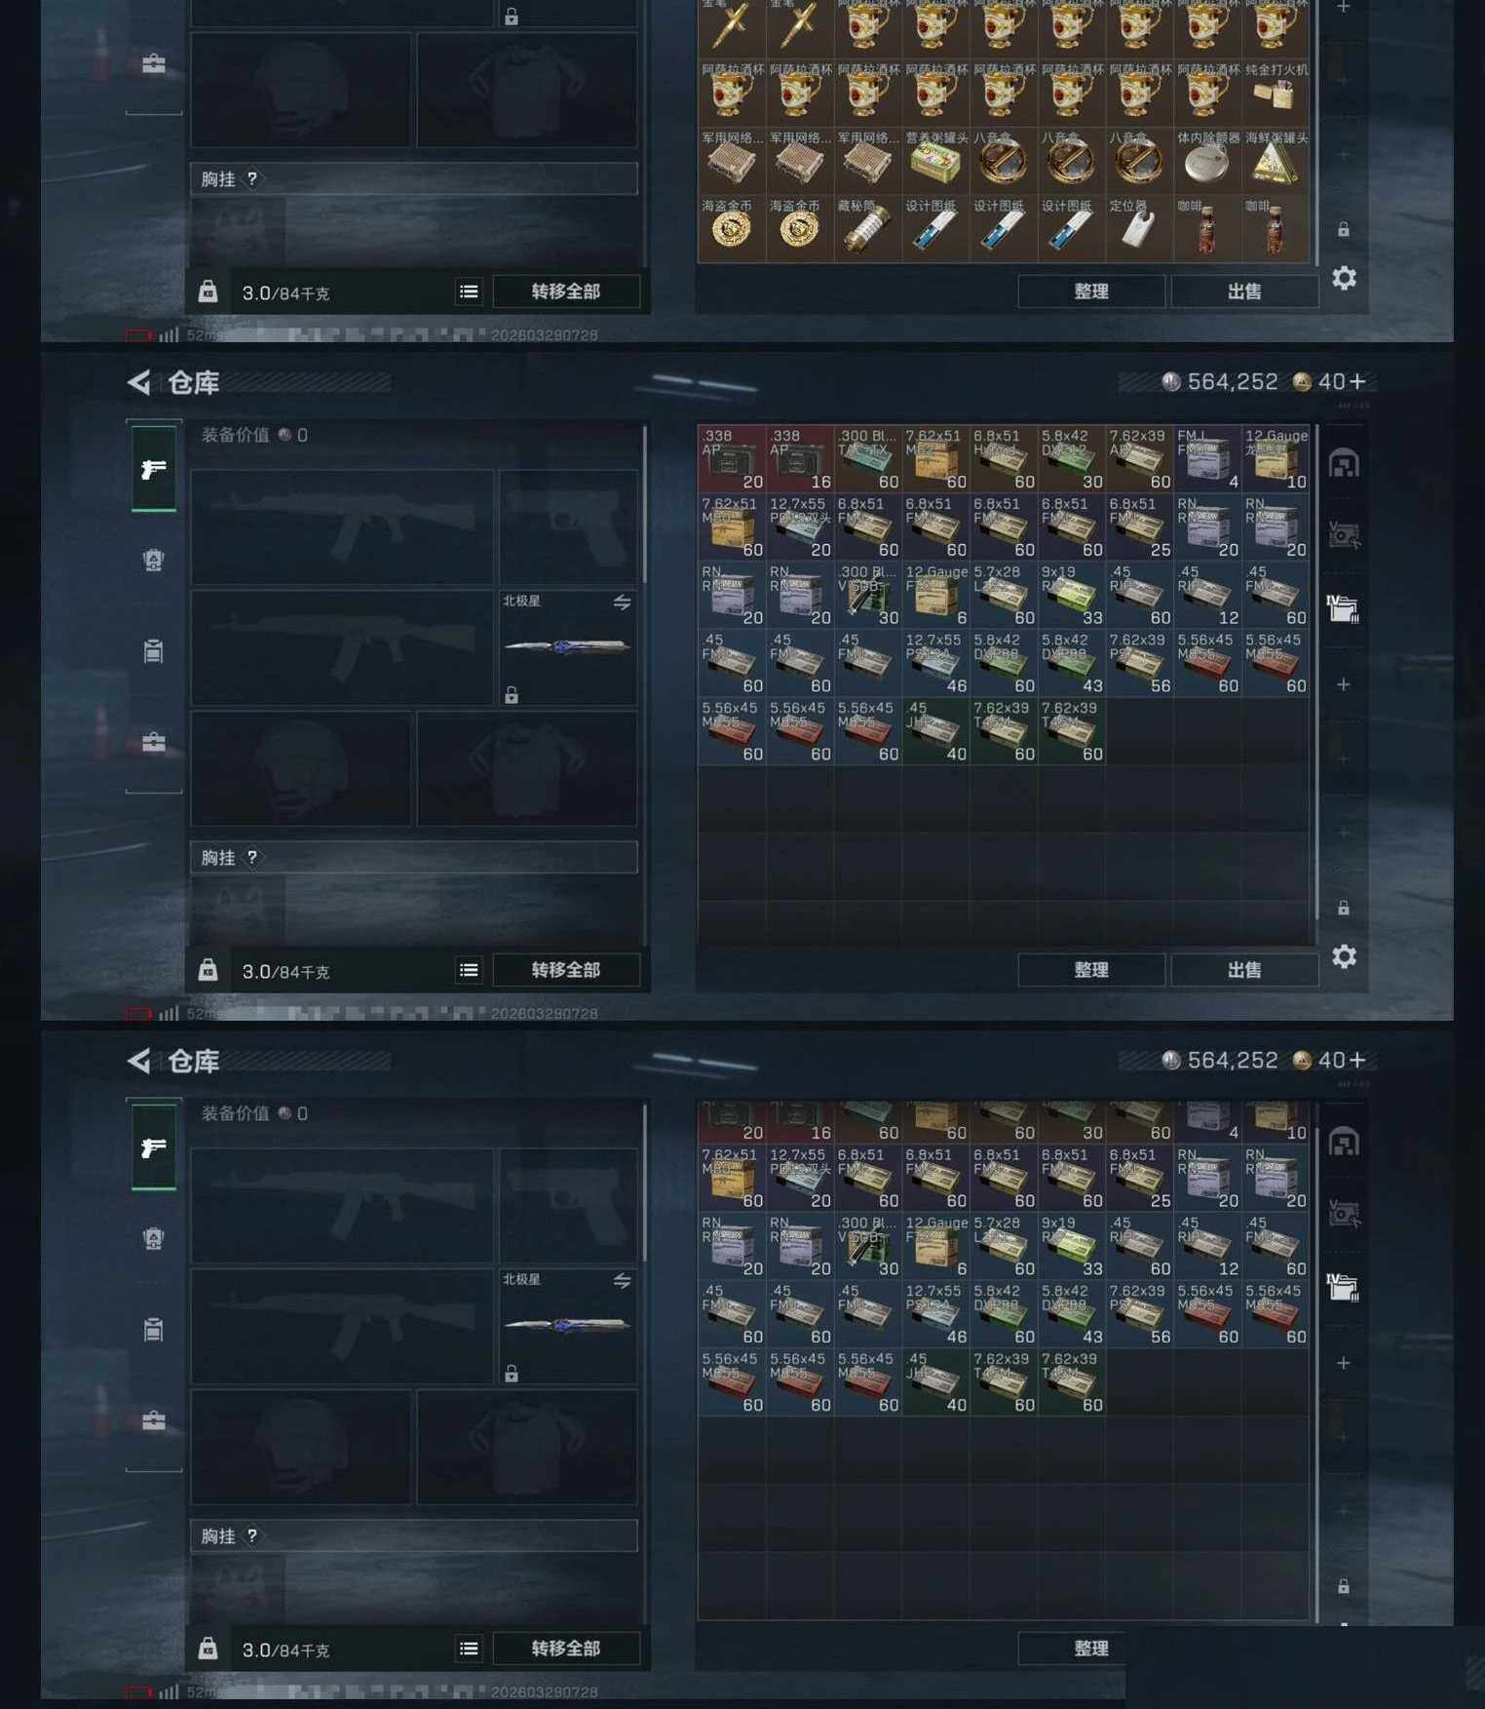
Task: Select the 海盗金币 coin next to 藏秘筒
Action: [x=799, y=228]
